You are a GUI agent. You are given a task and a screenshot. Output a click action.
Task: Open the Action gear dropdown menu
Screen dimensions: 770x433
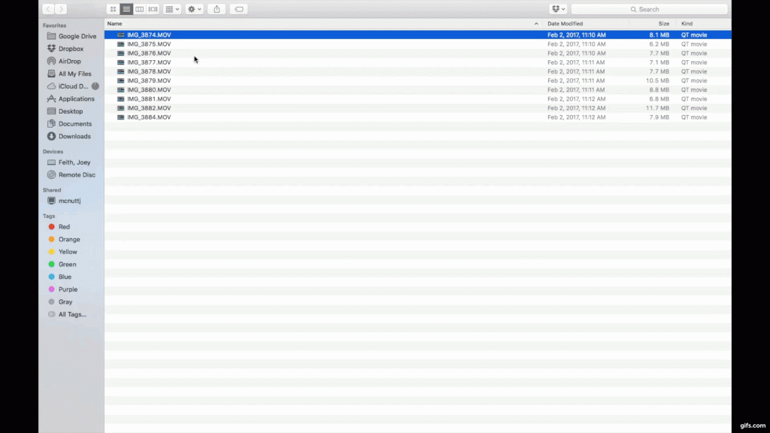pos(194,9)
